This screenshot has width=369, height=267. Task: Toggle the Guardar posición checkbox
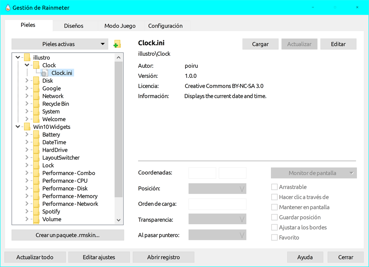[274, 217]
